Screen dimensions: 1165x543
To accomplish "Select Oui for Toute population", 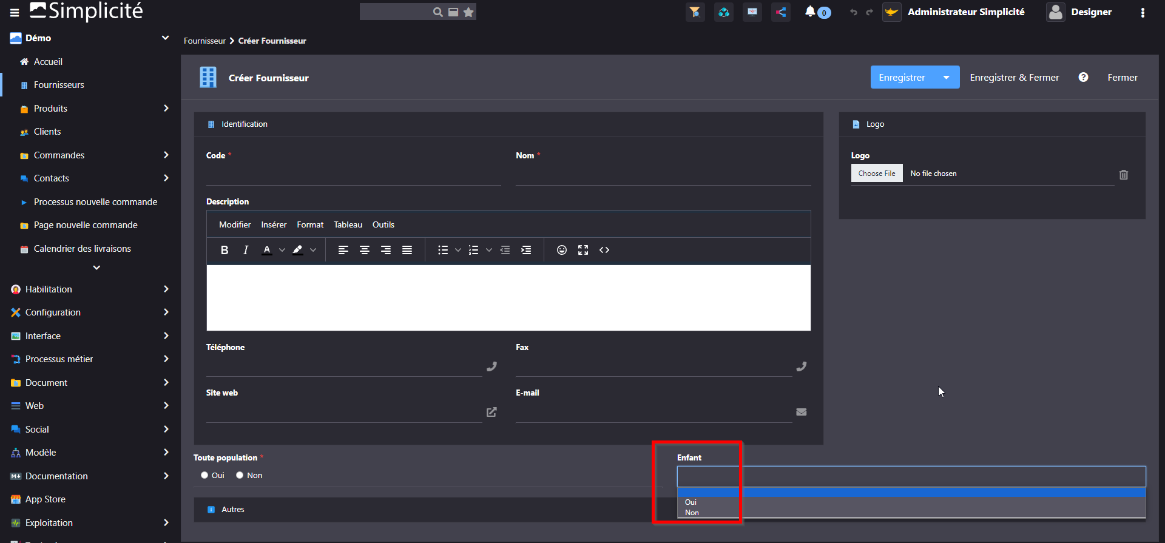I will (x=204, y=475).
